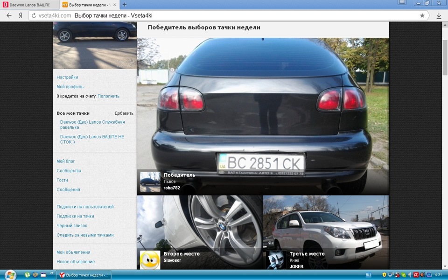Click Добавить next to Все мои тачки

point(124,113)
